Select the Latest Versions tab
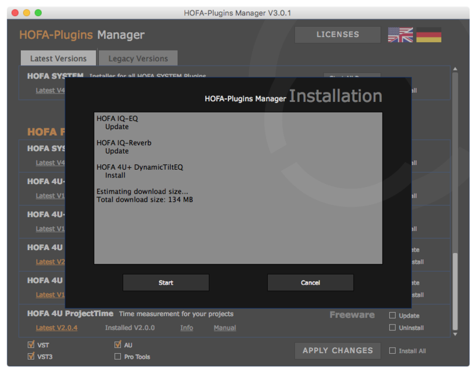Screen dimensions: 476x374 (58, 58)
